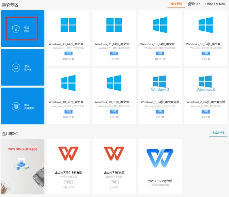Click the 在线激活 shield icon
229x197 pixels.
point(15,29)
